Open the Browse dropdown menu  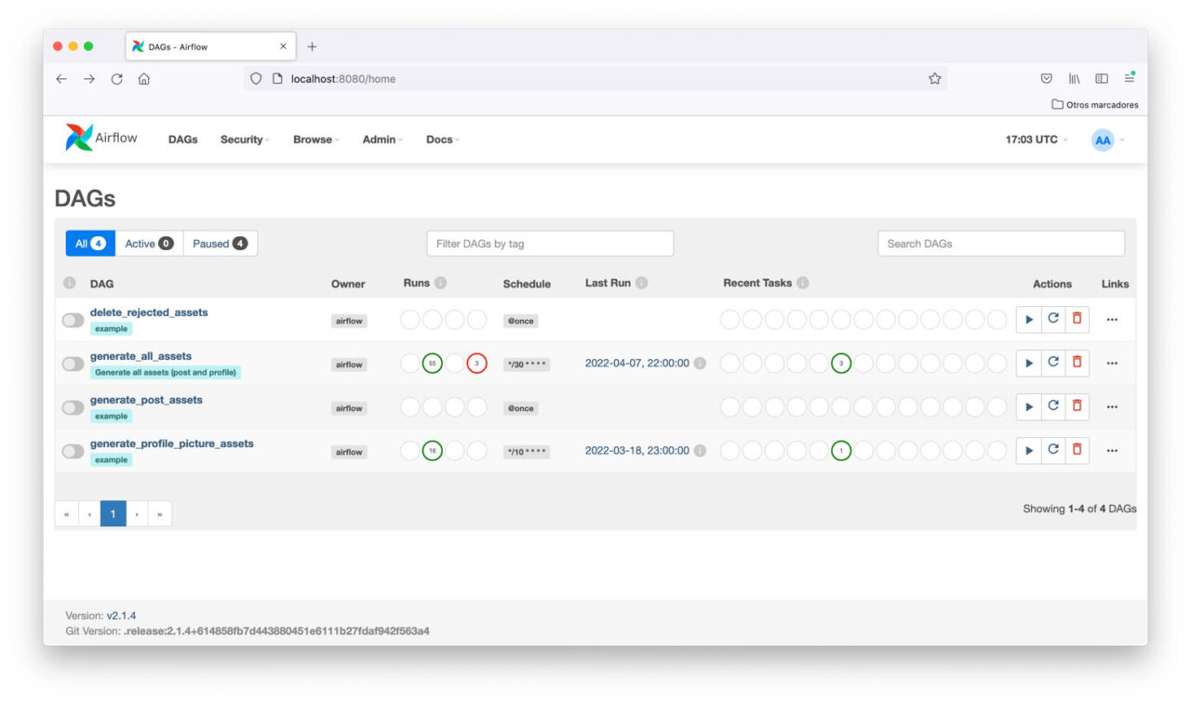click(313, 139)
